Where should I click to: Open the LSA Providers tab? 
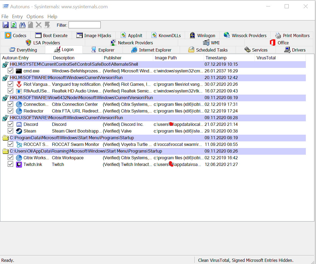coord(43,43)
